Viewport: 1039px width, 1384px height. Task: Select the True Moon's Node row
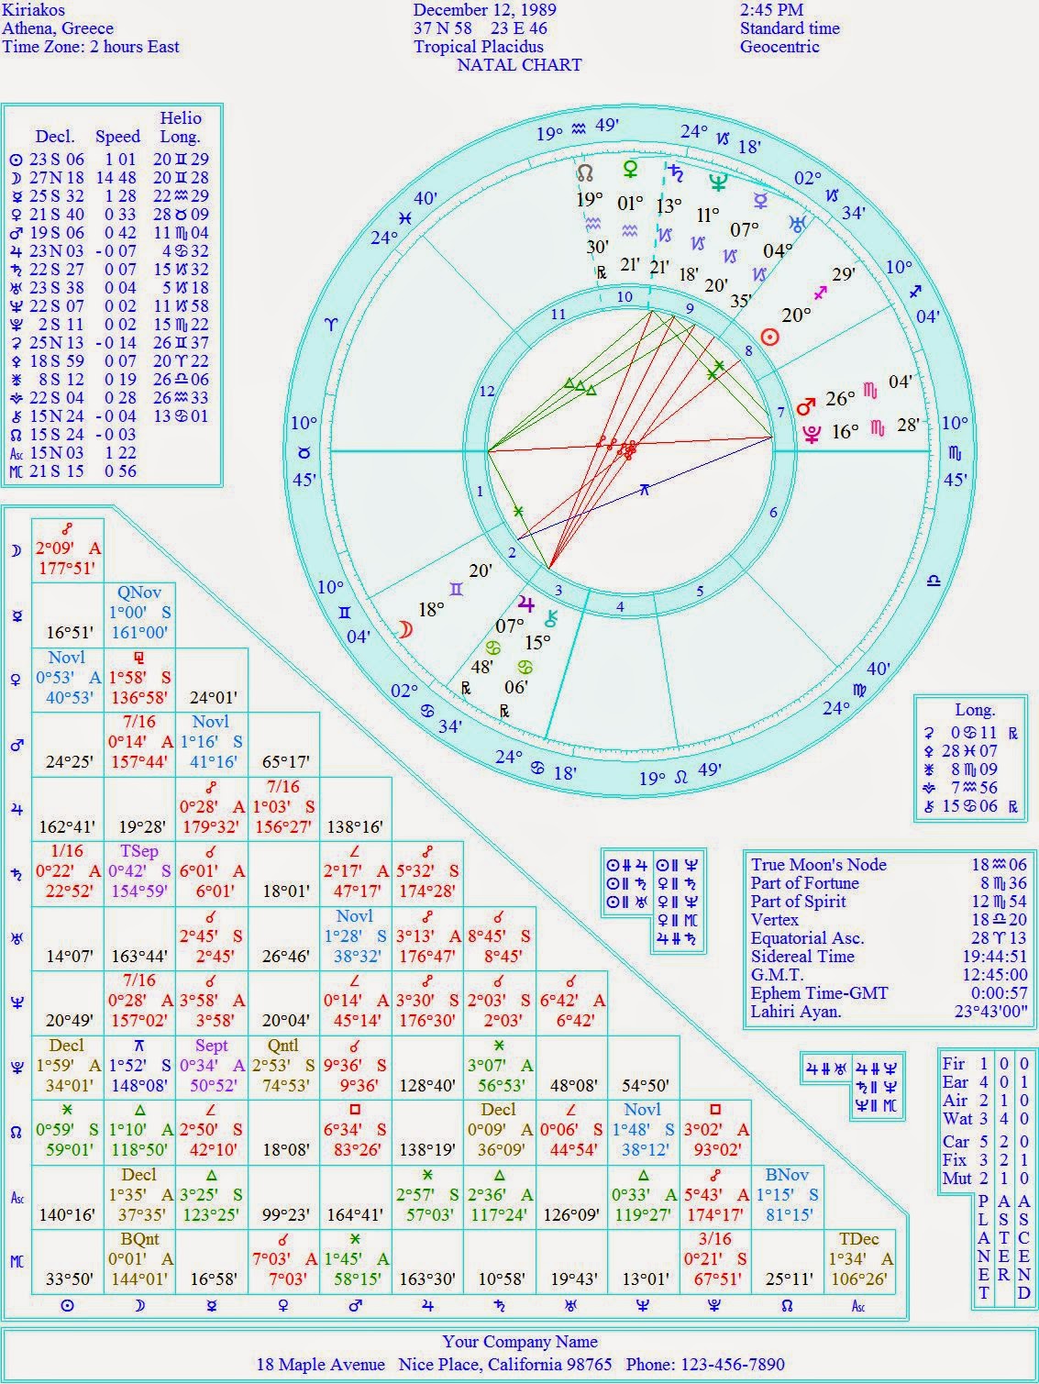(x=889, y=864)
